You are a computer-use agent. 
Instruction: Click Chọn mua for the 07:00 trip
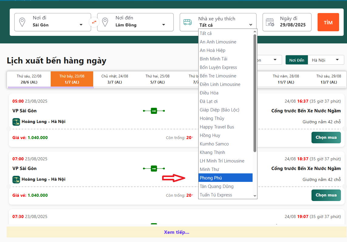(x=326, y=195)
